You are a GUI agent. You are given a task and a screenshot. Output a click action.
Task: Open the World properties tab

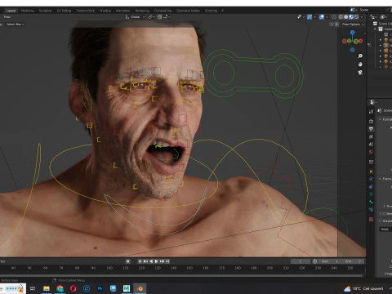click(371, 152)
